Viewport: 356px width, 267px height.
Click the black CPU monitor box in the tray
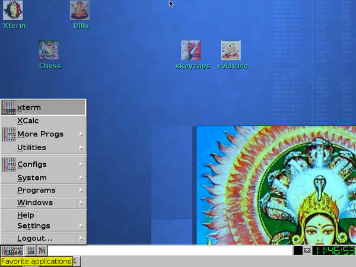298,250
